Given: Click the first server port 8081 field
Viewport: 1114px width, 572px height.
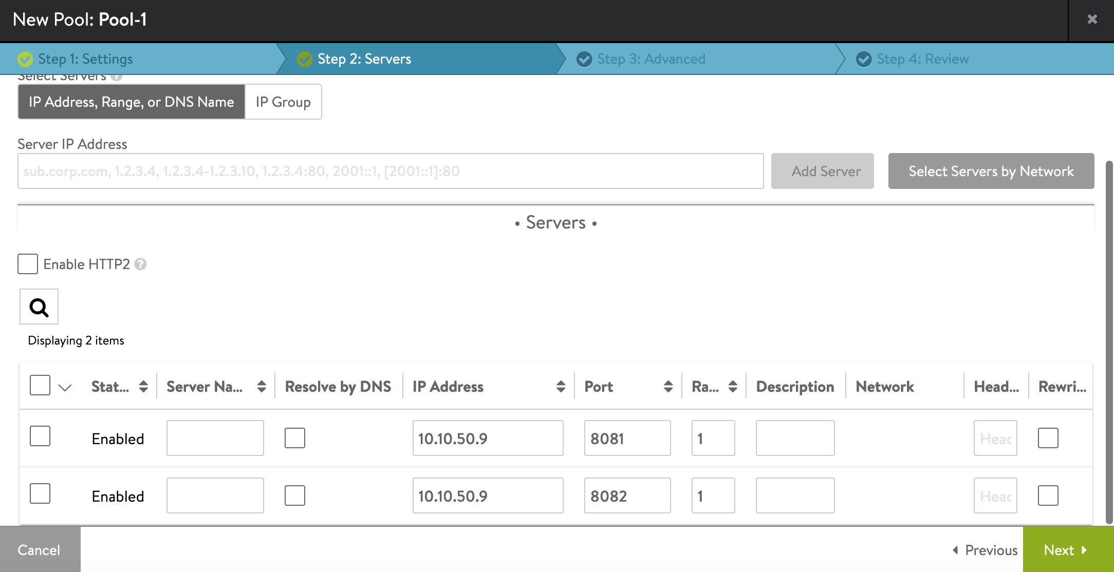Looking at the screenshot, I should click(x=626, y=438).
